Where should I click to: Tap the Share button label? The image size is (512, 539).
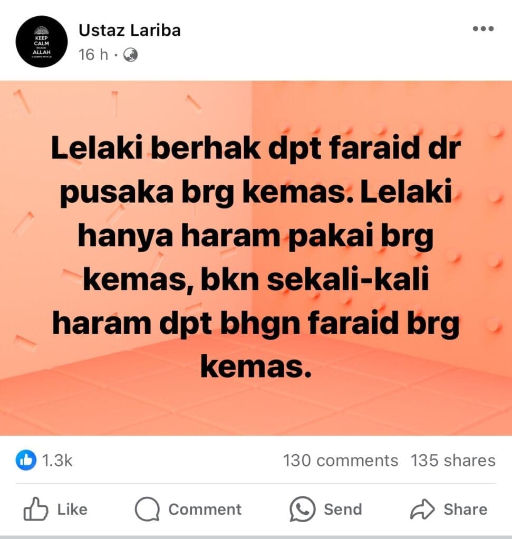466,510
